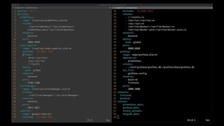The width and height of the screenshot is (224, 126).
Task: Click cursor position "15,5" in left status line
Action: pos(90,120)
